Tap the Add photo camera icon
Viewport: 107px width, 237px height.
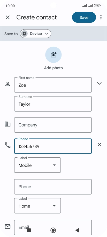pos(53,55)
